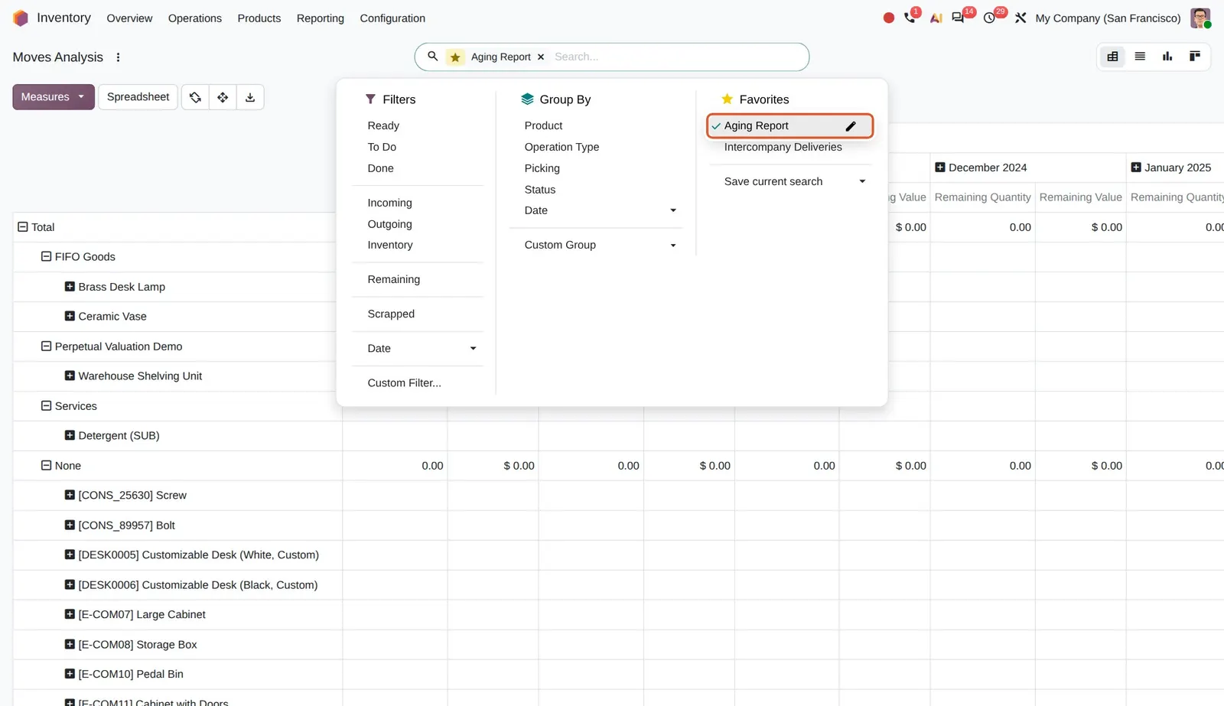Toggle the Inventory filter option
This screenshot has width=1224, height=706.
click(x=390, y=246)
